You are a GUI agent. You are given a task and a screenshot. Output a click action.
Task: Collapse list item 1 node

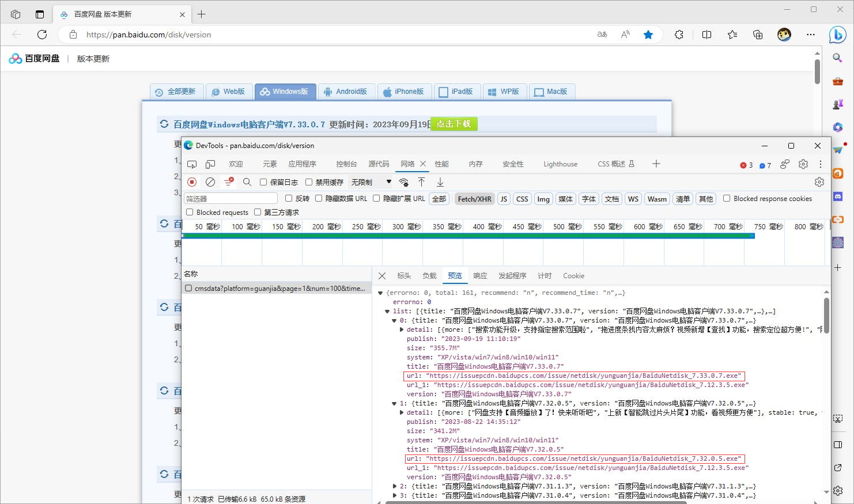[394, 404]
